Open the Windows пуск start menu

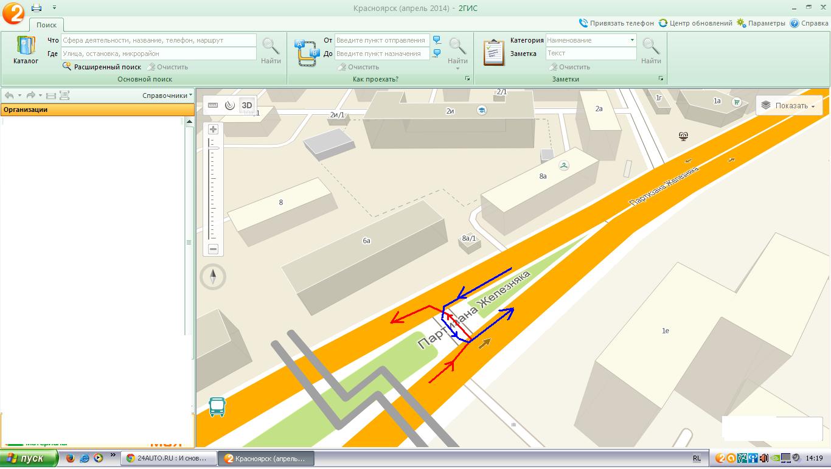(x=29, y=458)
